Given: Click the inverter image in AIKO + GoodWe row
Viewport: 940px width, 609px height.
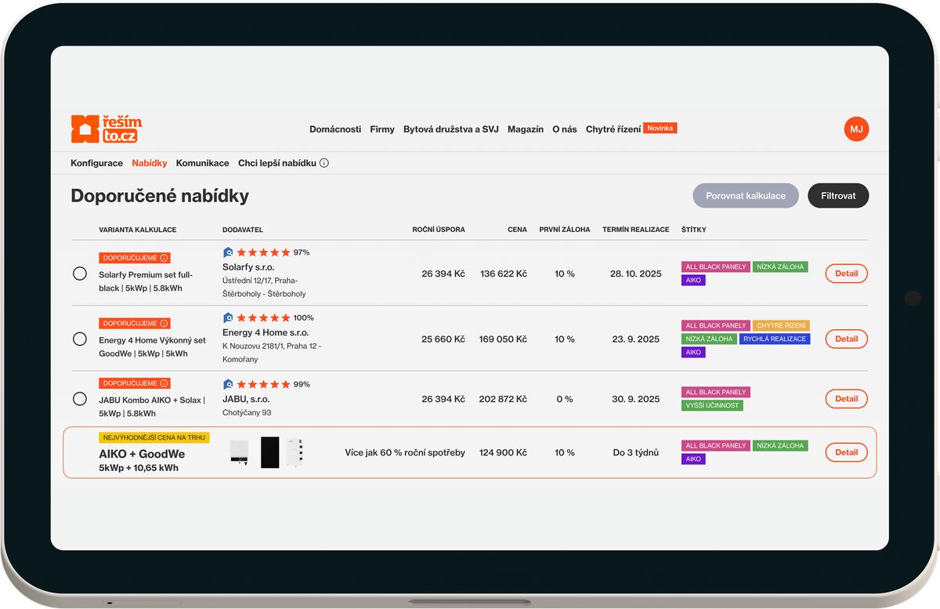Looking at the screenshot, I should pyautogui.click(x=240, y=453).
